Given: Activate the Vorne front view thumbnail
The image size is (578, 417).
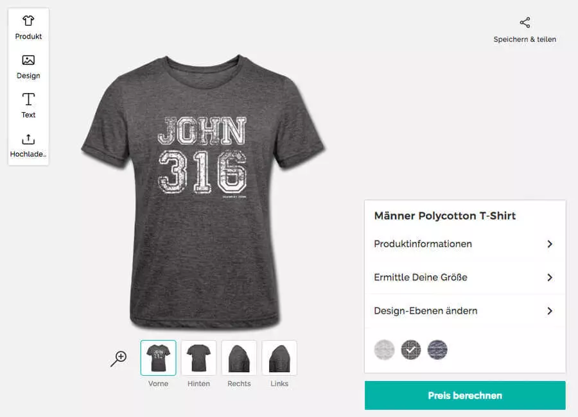Looking at the screenshot, I should (158, 359).
